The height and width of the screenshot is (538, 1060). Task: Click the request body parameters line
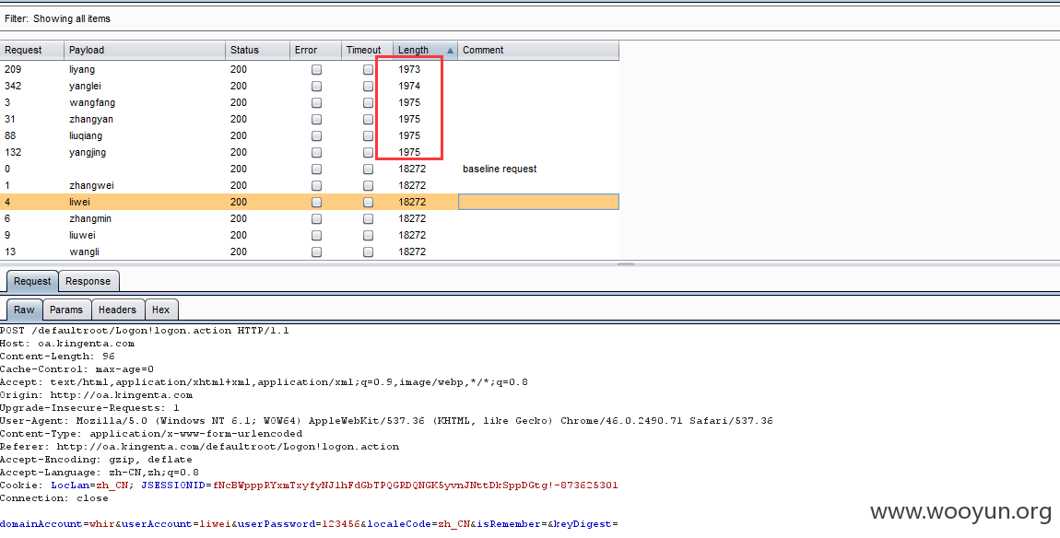(309, 524)
